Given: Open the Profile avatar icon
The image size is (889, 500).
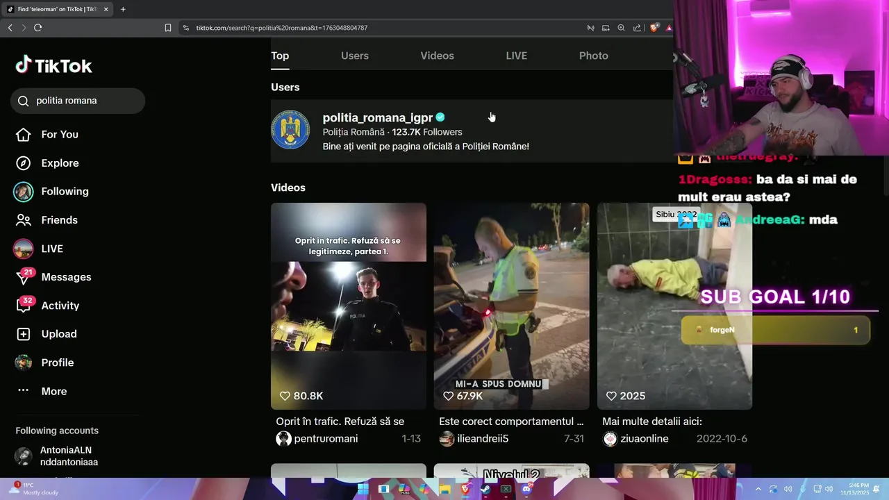Looking at the screenshot, I should coord(24,362).
